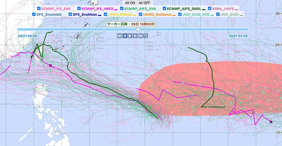
Task: Toggle the ECMWF_AIFS_SNGL checkbox
Action: [x=164, y=8]
